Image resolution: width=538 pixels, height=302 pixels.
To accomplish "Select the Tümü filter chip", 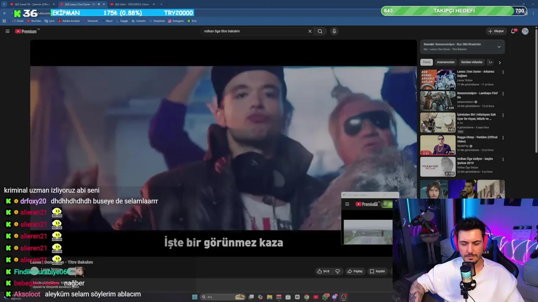I will [426, 62].
